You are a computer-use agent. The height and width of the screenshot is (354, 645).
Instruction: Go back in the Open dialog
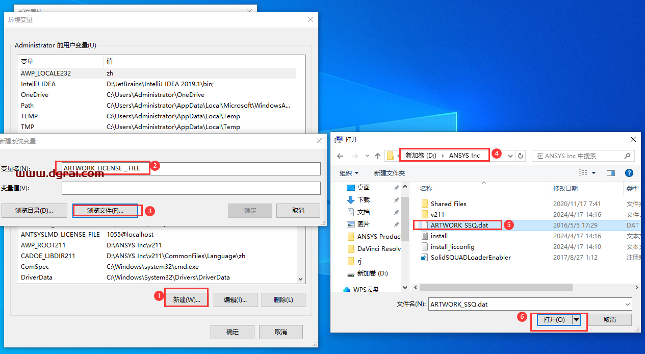coord(340,156)
